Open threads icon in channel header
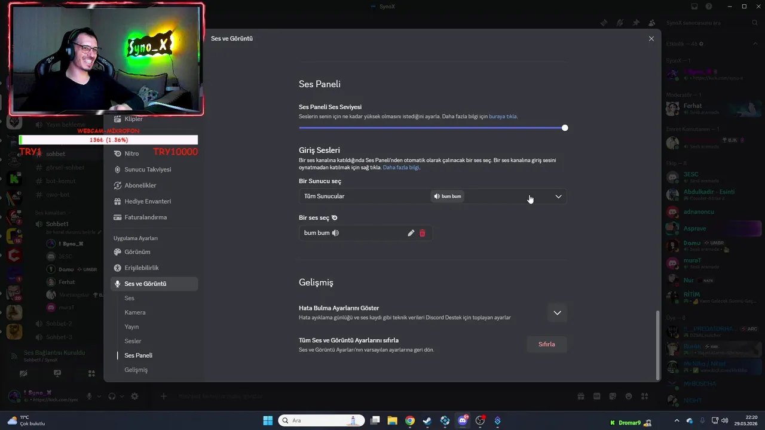765x430 pixels. 604,23
